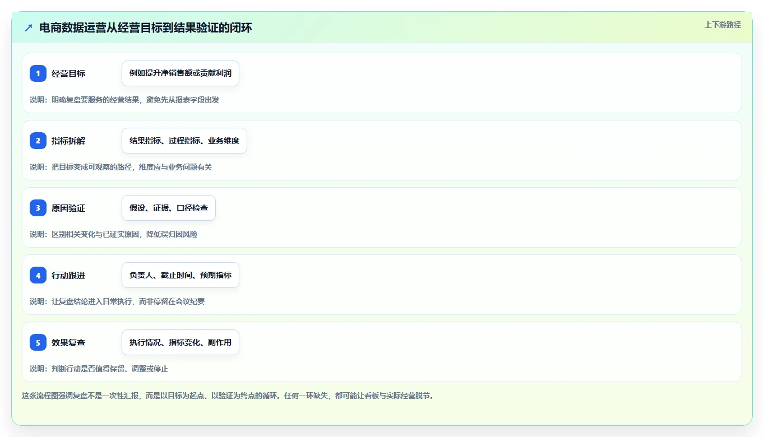This screenshot has height=437, width=764.
Task: Click the footer paragraph starting 这张流程图强调复盘
Action: tap(228, 396)
